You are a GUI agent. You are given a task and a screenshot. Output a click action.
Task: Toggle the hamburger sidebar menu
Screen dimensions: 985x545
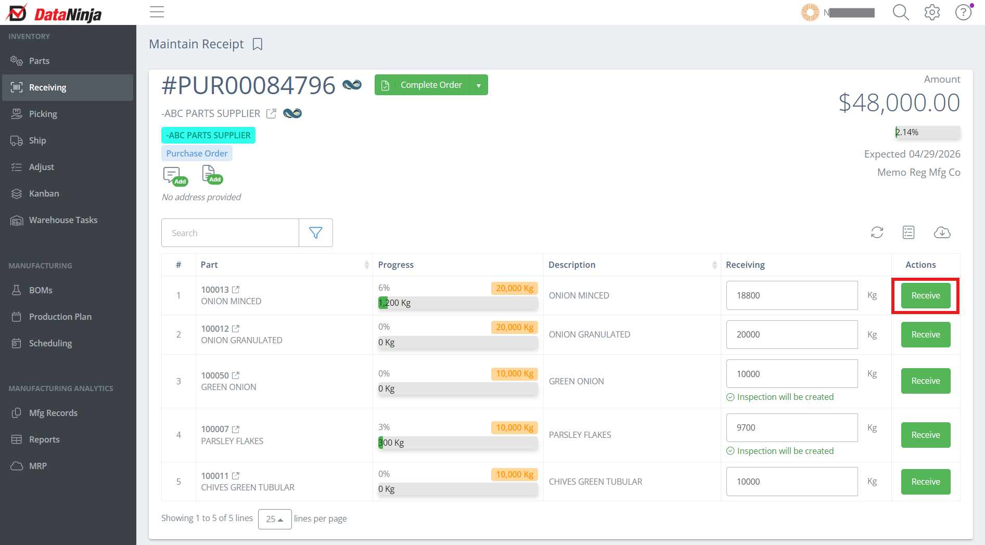[x=157, y=12]
